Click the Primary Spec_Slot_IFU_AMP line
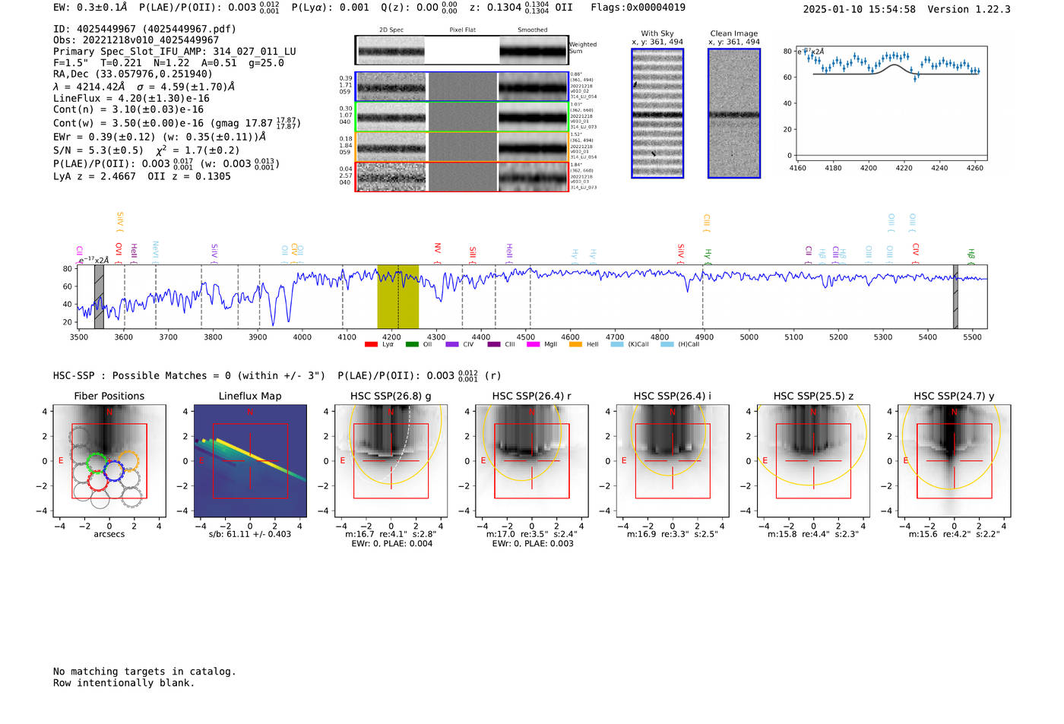 175,52
